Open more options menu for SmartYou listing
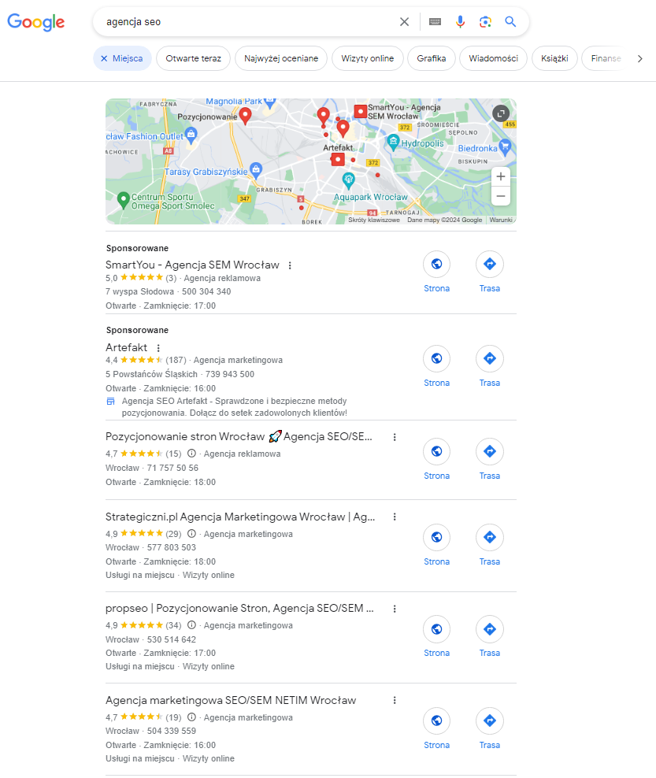The height and width of the screenshot is (778, 656). (x=290, y=265)
